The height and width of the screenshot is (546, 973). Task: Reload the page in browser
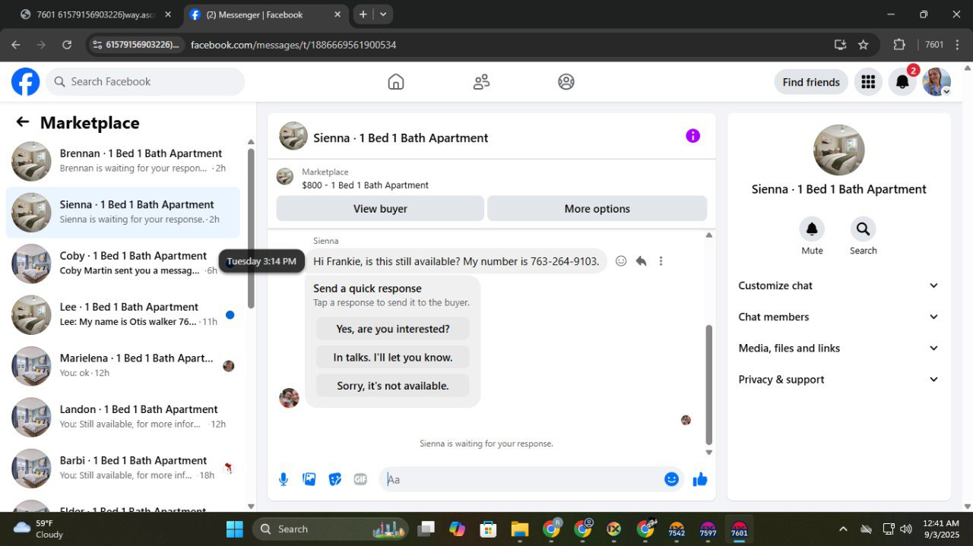tap(67, 45)
